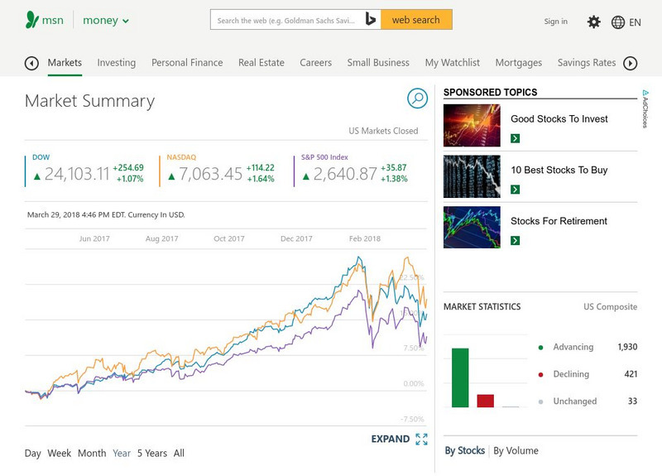Go to My Watchlist tab
This screenshot has width=662, height=476.
click(x=452, y=63)
